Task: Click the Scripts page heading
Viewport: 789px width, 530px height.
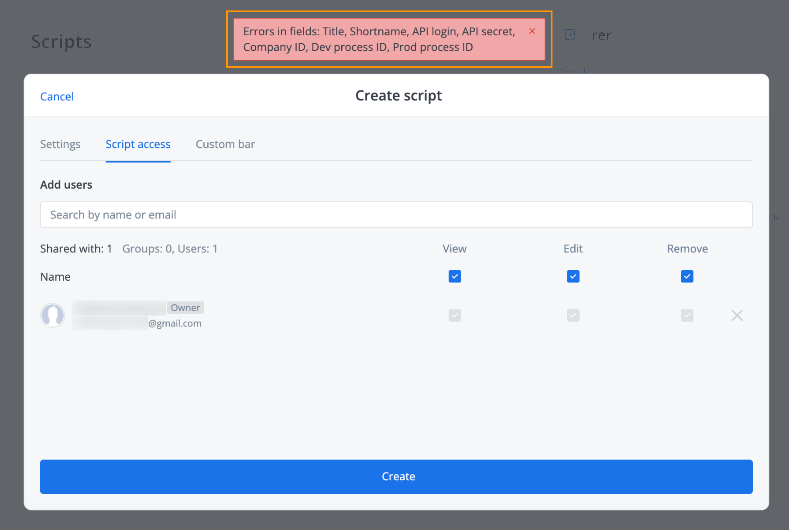Action: point(61,42)
